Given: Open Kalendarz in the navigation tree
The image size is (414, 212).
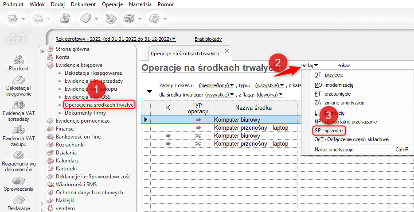Looking at the screenshot, I should (x=67, y=160).
